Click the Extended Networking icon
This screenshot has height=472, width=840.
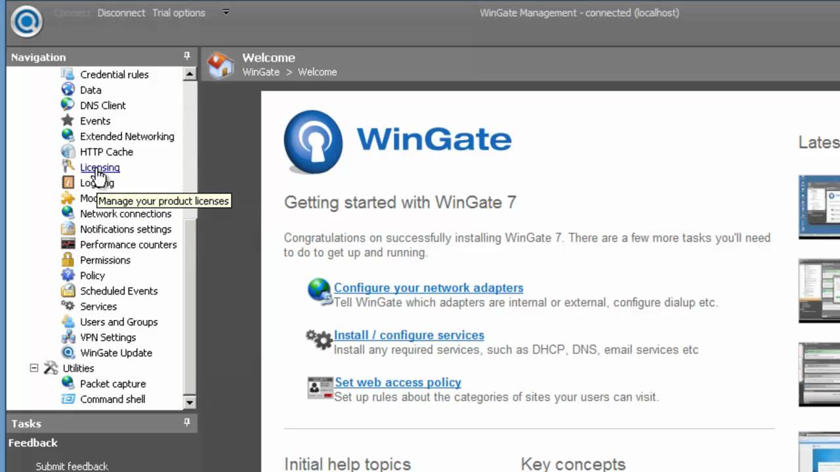[x=68, y=136]
